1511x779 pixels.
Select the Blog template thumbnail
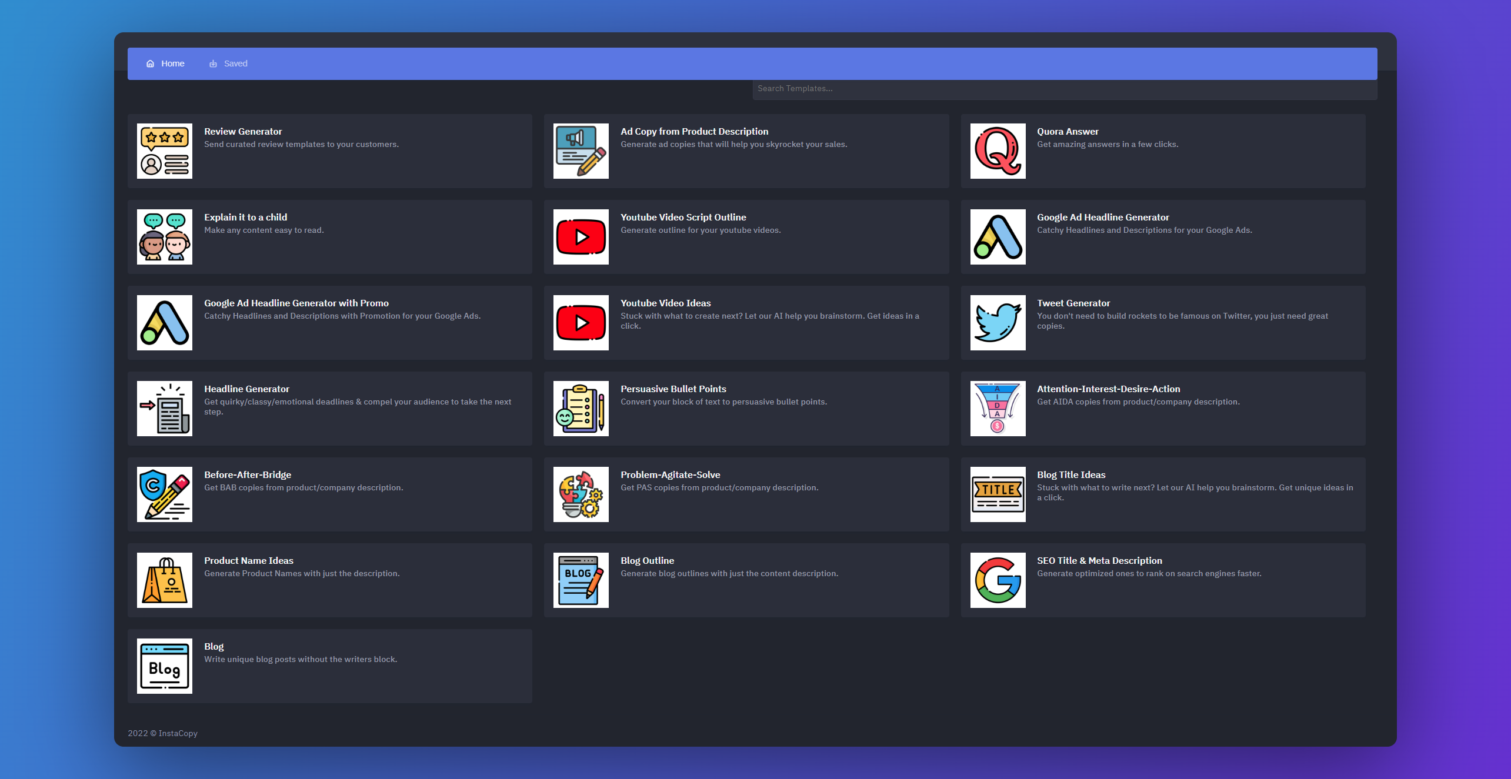click(x=164, y=666)
